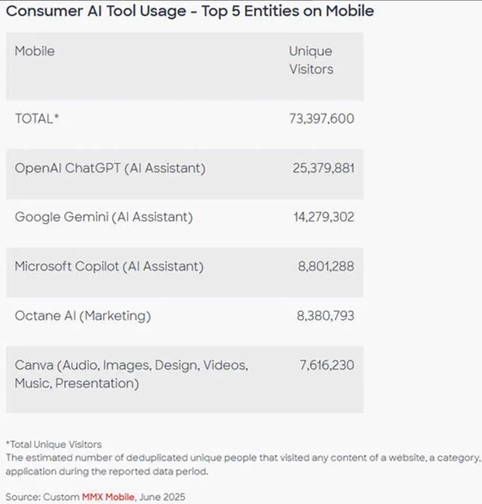Click the *Total Unique Visitors footnote
Screen dimensions: 482x504
tap(53, 445)
